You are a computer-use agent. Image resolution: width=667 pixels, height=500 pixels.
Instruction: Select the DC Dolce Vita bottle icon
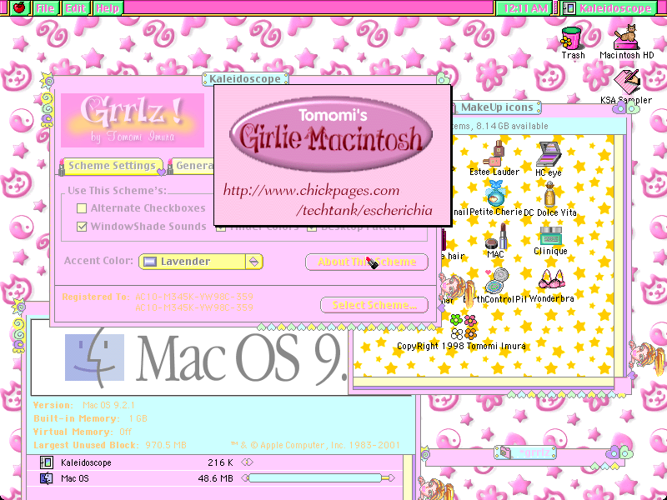point(549,194)
